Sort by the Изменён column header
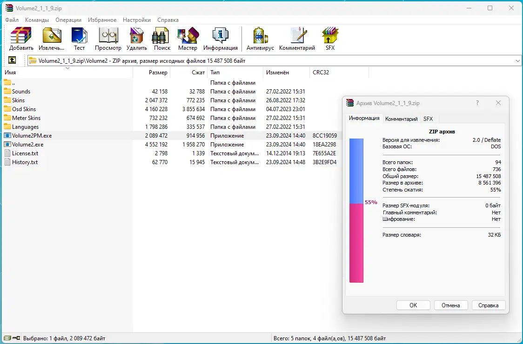The height and width of the screenshot is (344, 523). [286, 73]
